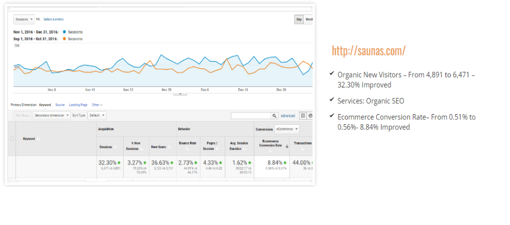Select Source as the primary dimension
The image size is (510, 225).
pos(60,105)
